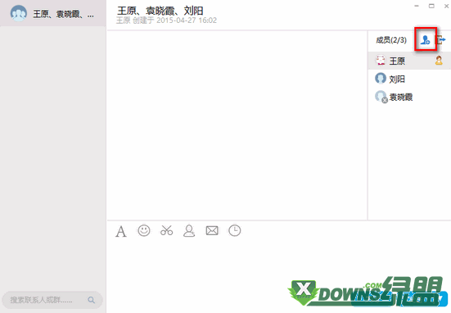The height and width of the screenshot is (313, 451).
Task: Select member 刘阳 in the member list
Action: (x=409, y=79)
